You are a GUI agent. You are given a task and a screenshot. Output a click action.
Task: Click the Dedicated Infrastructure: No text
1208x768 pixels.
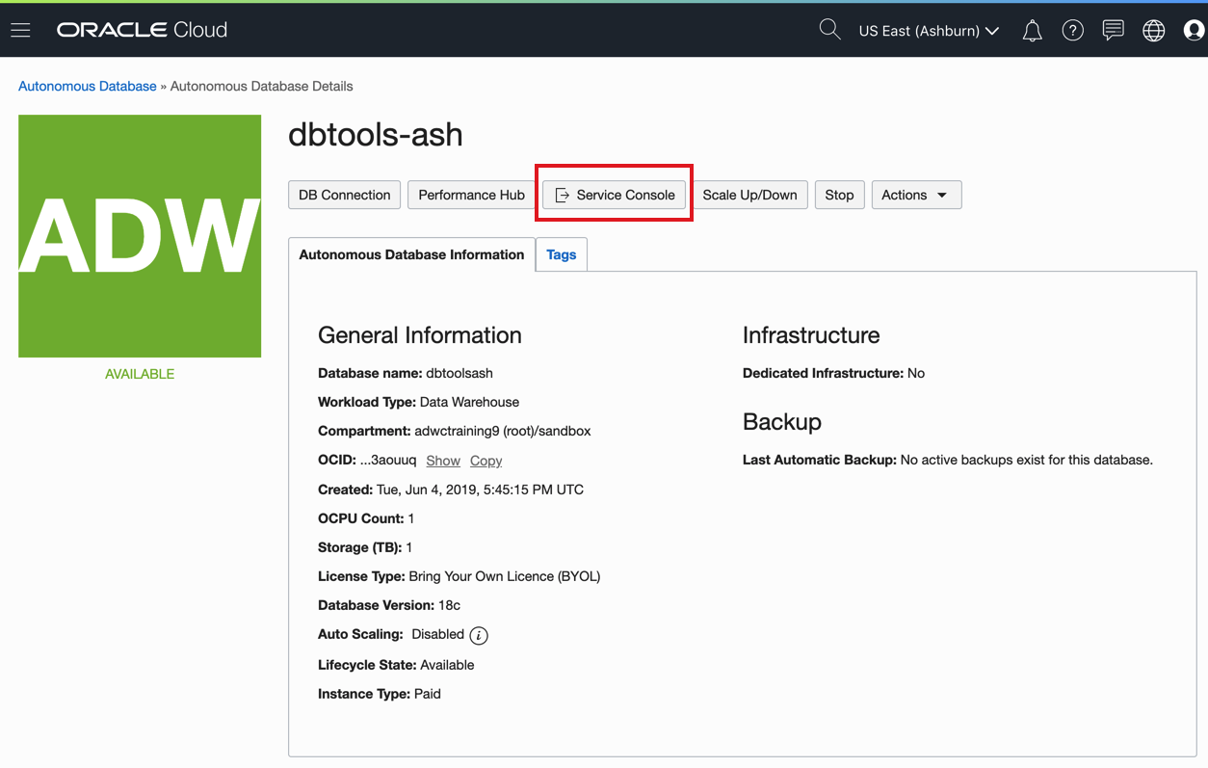pos(833,373)
